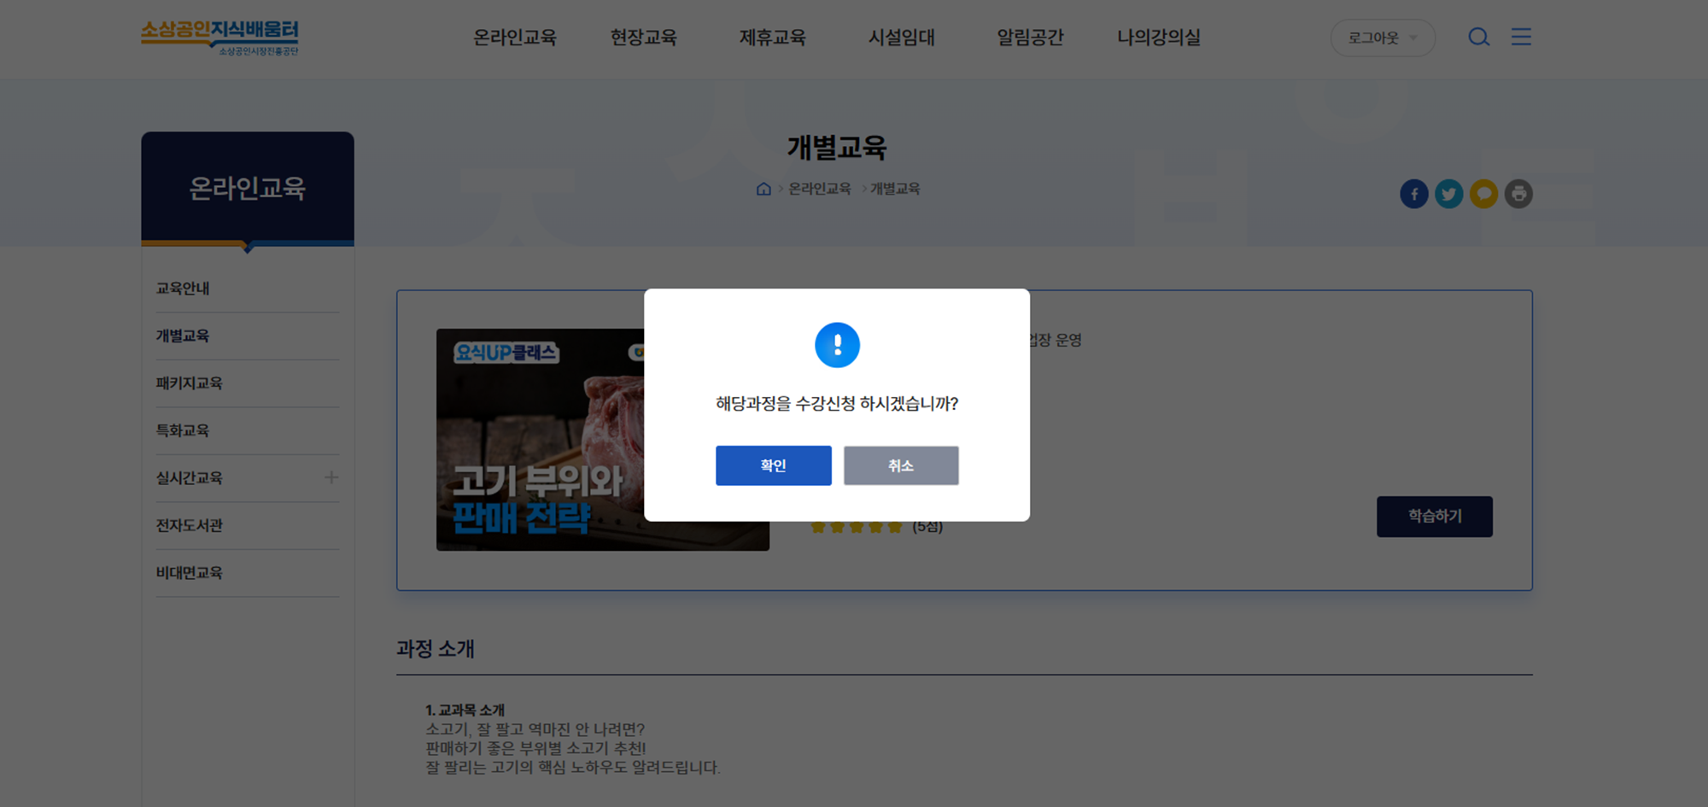Click the 개별교육 page title
Viewport: 1708px width, 807px height.
[x=837, y=148]
